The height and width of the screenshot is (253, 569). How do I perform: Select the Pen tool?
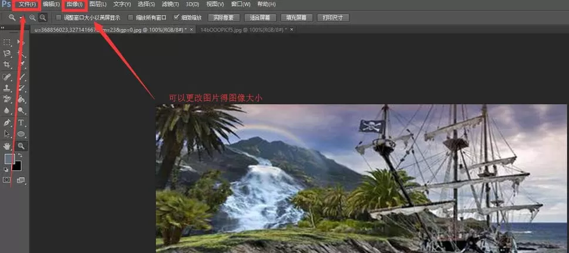(x=6, y=123)
